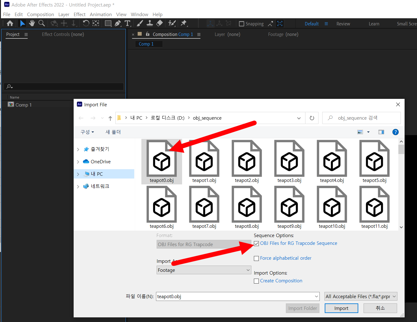Open the Window menu
The height and width of the screenshot is (322, 417).
click(x=140, y=15)
